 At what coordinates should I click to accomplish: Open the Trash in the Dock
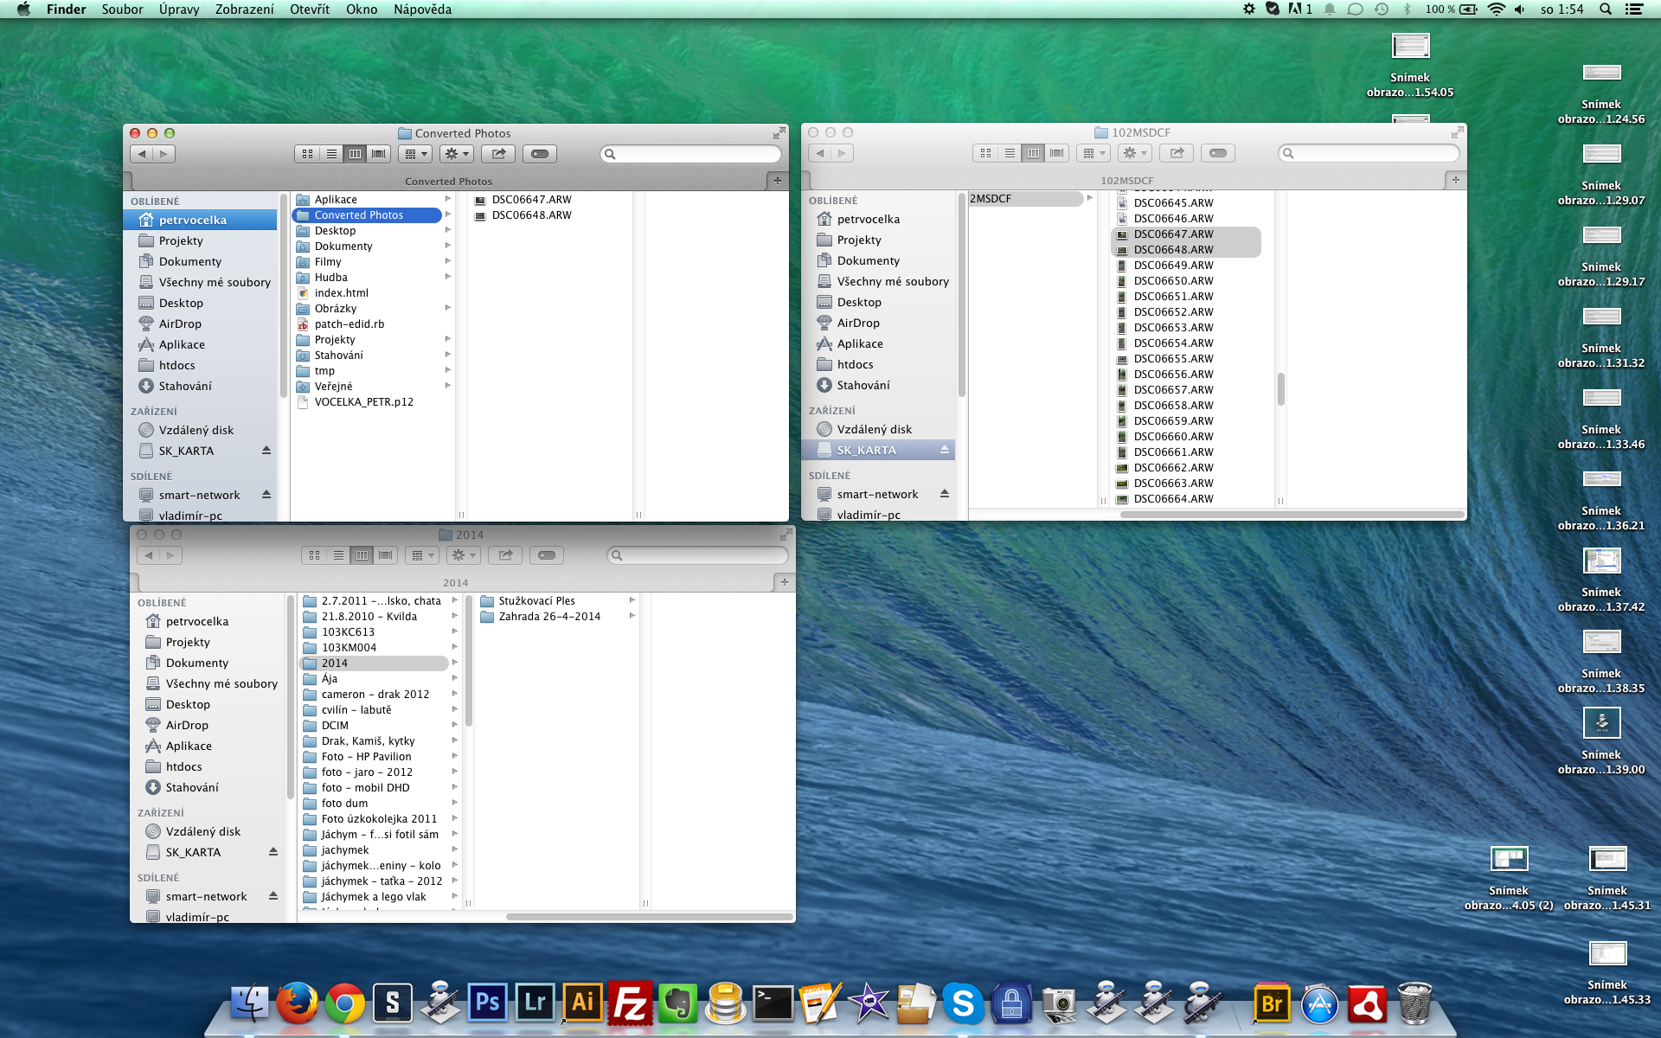[x=1414, y=1003]
